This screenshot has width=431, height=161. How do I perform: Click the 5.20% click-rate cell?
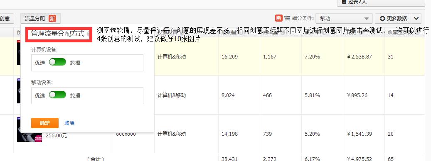312,134
